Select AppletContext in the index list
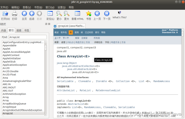185x119 pixels. click(23, 55)
